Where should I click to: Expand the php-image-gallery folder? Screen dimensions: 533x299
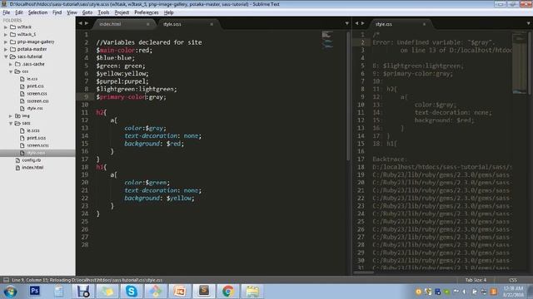point(6,42)
